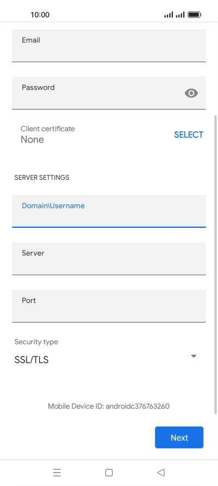Viewport: 218px width, 486px height.
Task: Tap the home square navigation icon
Action: coord(109,472)
